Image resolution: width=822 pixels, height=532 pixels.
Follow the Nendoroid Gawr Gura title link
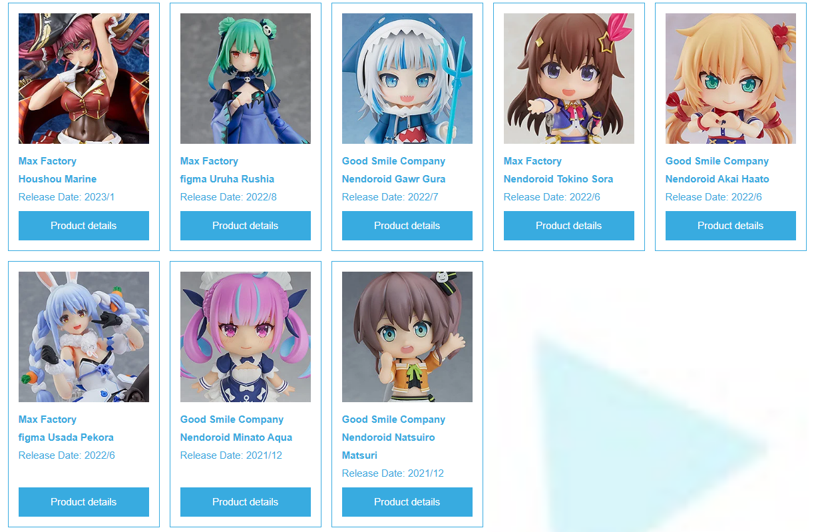393,179
